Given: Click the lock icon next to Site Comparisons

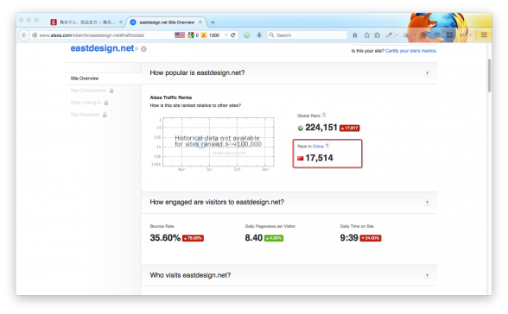Looking at the screenshot, I should coord(111,91).
